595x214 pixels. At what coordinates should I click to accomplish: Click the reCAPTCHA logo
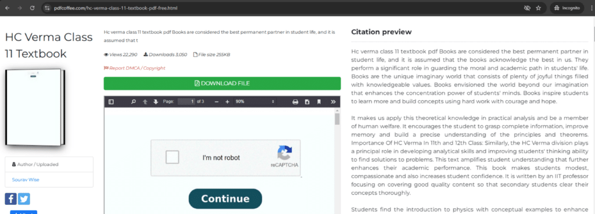285,153
